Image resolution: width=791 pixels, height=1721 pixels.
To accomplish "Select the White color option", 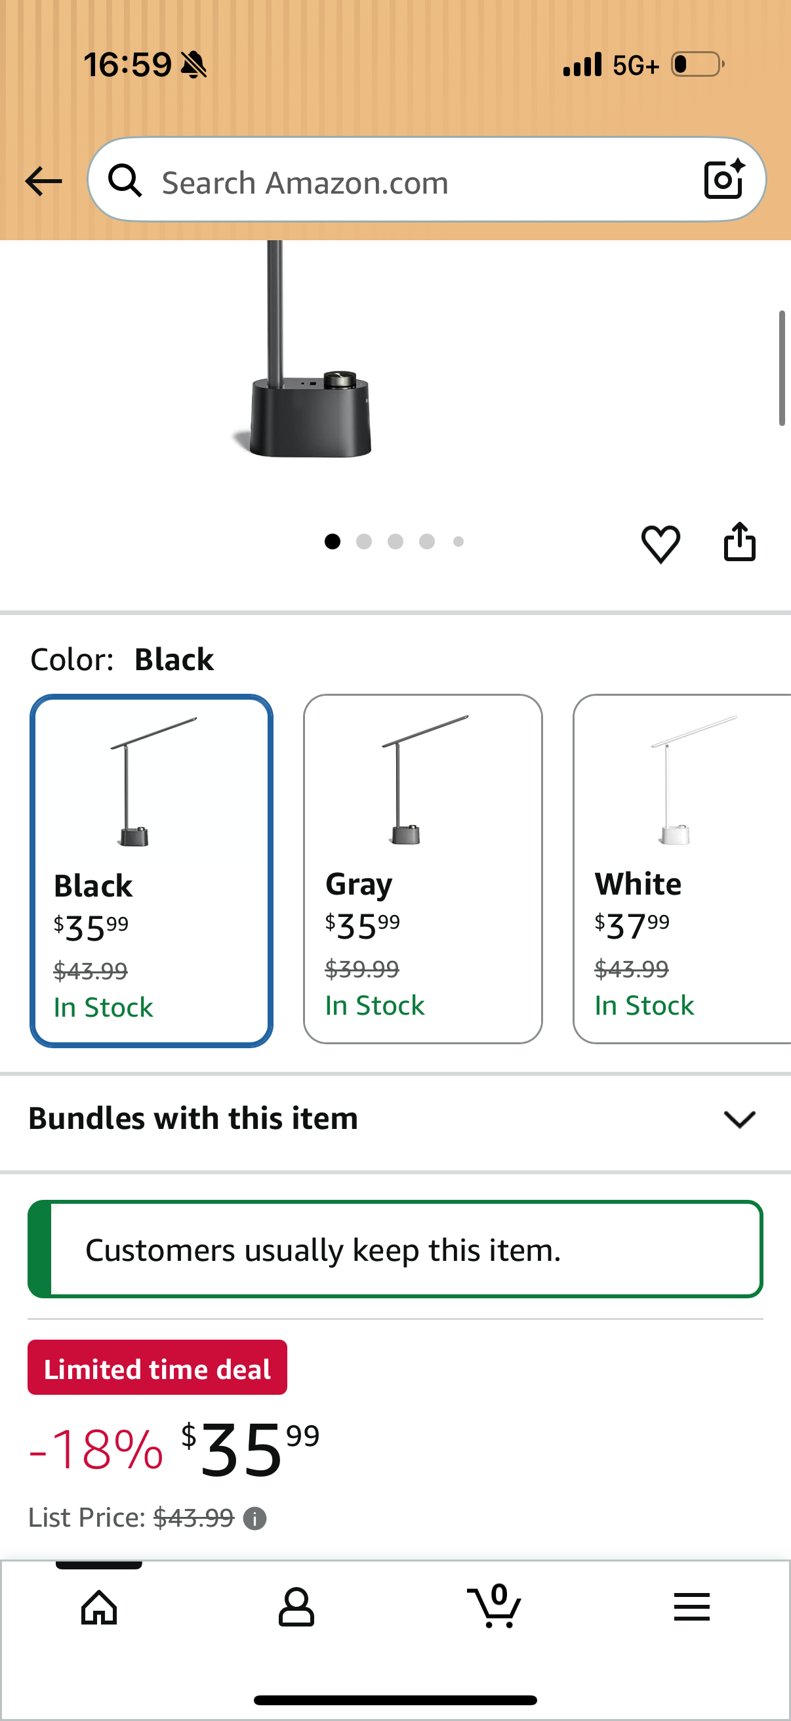I will (682, 868).
